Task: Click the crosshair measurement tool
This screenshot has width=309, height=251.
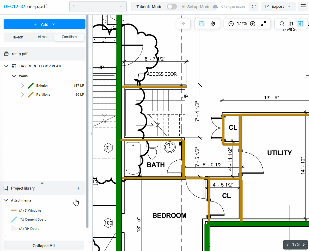Action: 183,24
